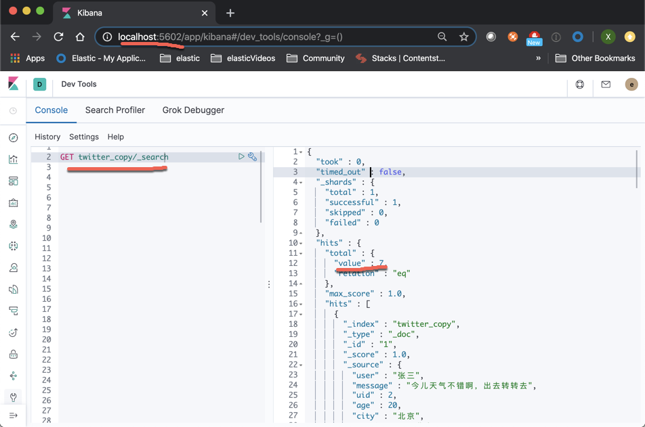
Task: Open the space selector D badge
Action: pos(39,84)
